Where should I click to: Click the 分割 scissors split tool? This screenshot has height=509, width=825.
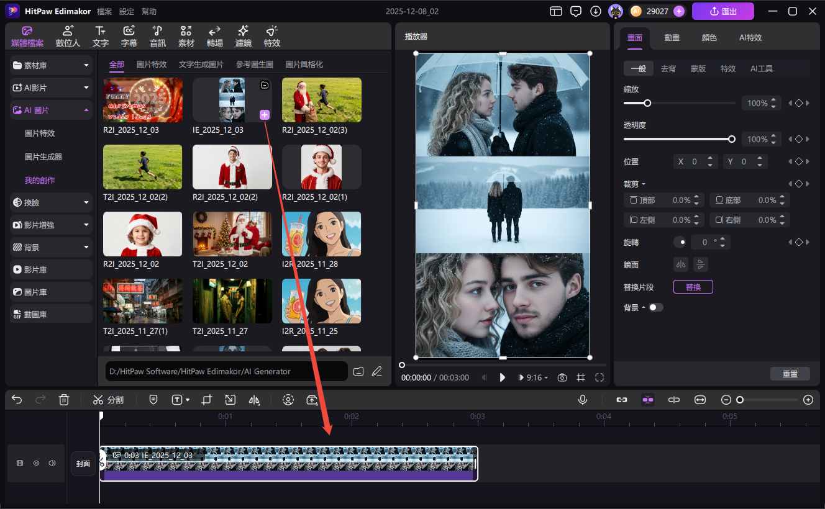108,400
